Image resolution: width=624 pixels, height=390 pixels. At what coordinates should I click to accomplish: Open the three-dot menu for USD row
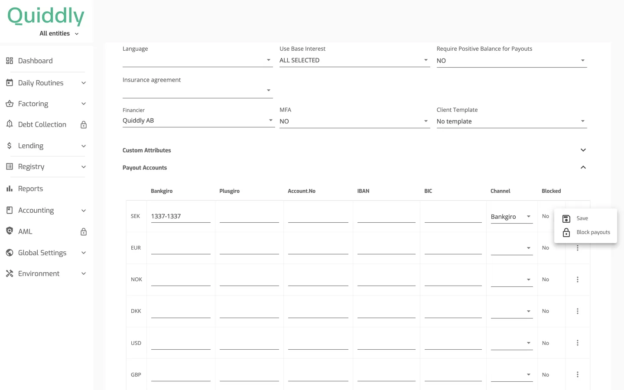pyautogui.click(x=578, y=343)
